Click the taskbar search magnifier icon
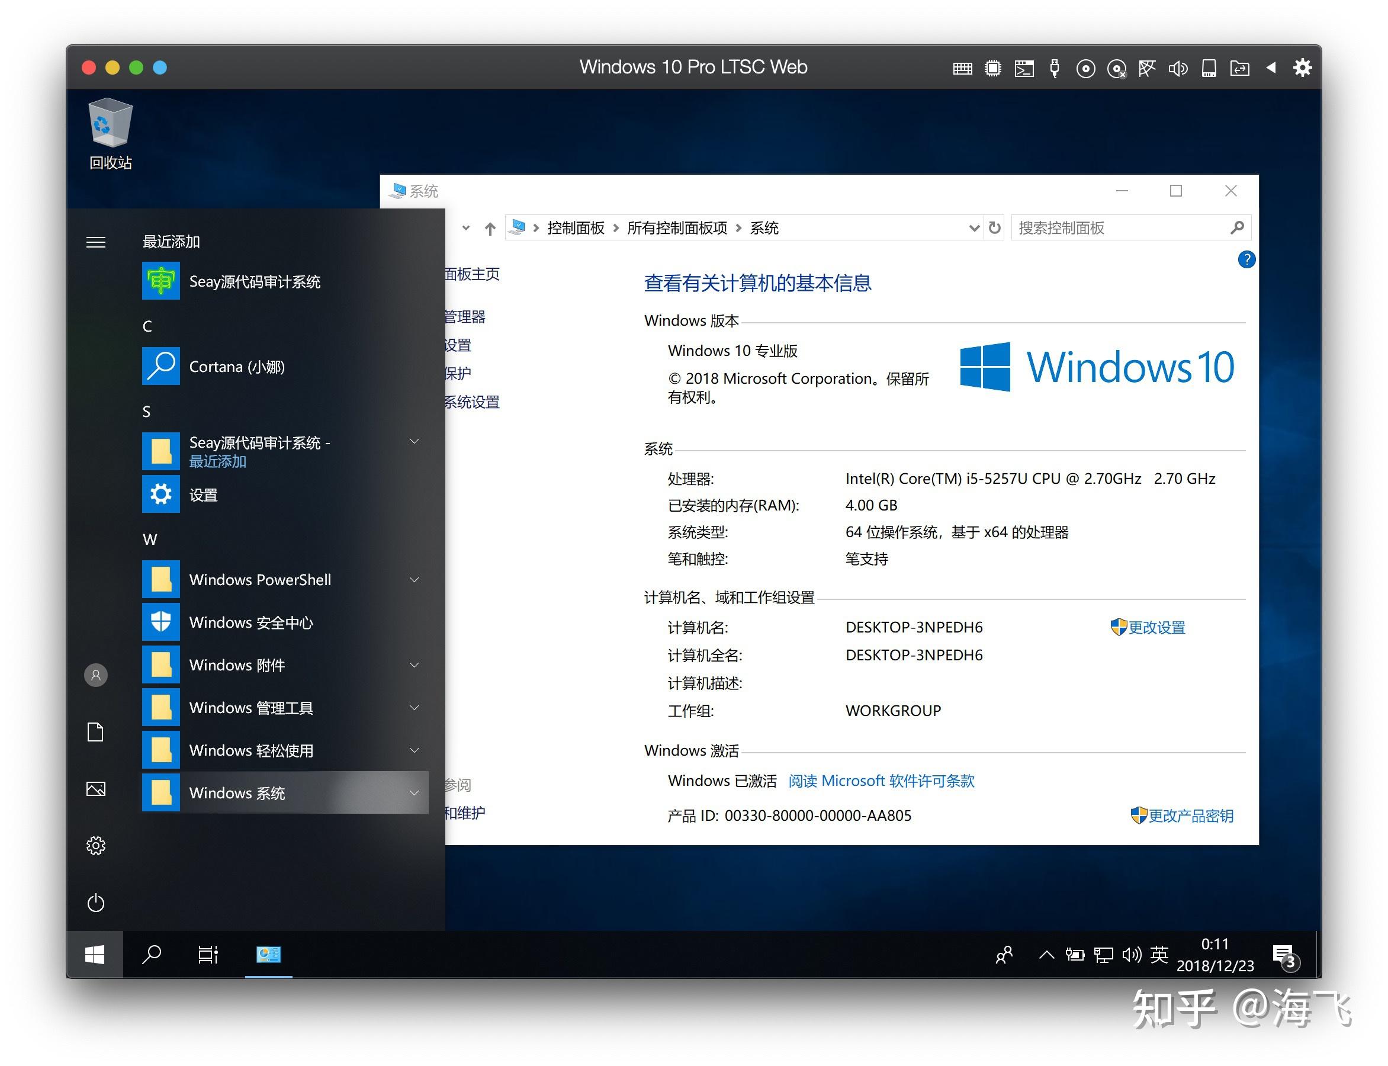Image resolution: width=1388 pixels, height=1066 pixels. [151, 953]
